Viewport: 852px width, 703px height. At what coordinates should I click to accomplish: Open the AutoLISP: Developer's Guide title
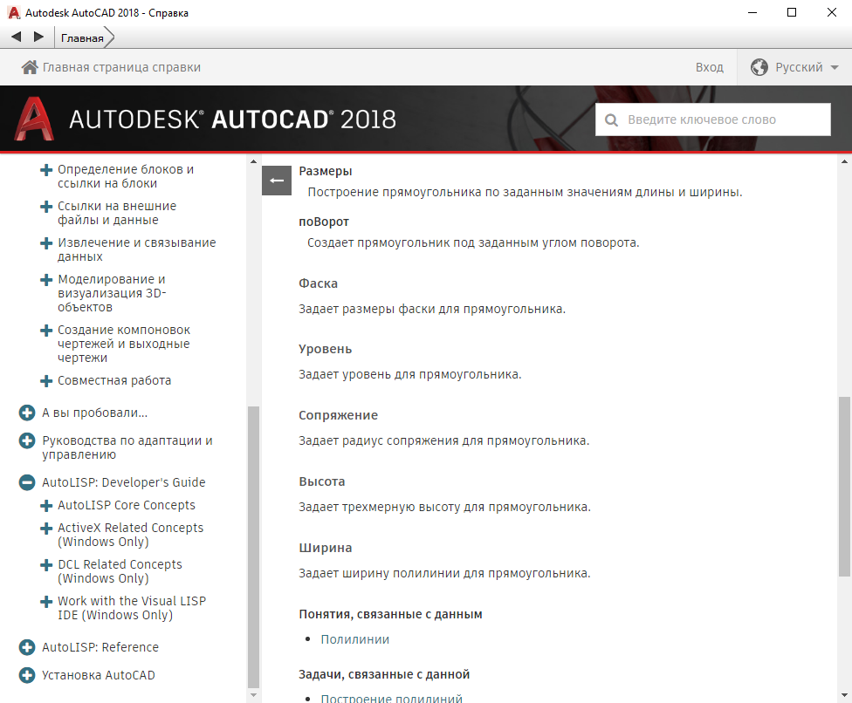pos(123,482)
